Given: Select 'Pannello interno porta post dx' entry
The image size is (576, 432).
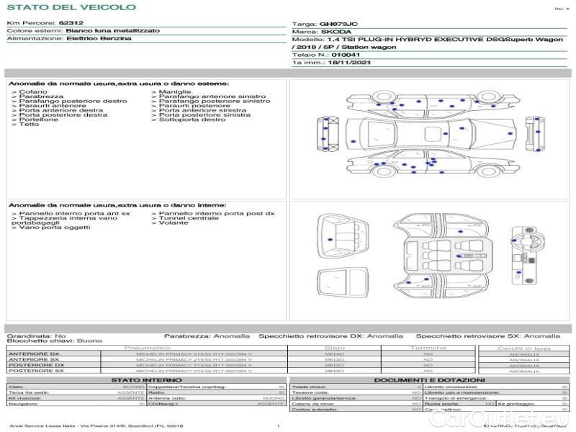Looking at the screenshot, I should click(x=213, y=213).
